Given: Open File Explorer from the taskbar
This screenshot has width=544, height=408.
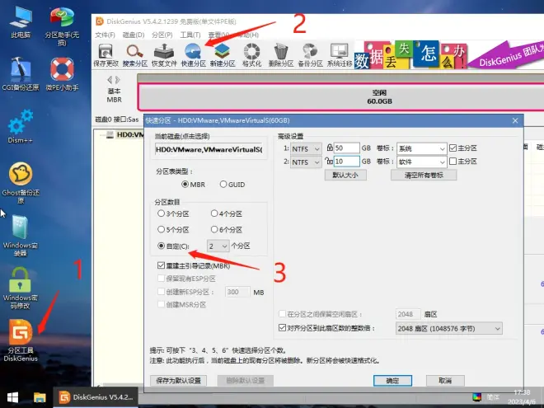Looking at the screenshot, I should [x=40, y=397].
